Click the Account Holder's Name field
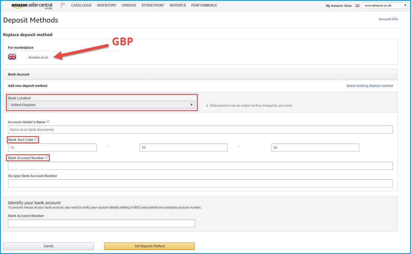Viewport: 411px width, 254px height. pyautogui.click(x=200, y=130)
